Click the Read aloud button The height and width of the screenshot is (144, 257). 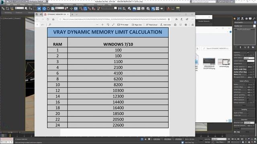tap(152, 25)
